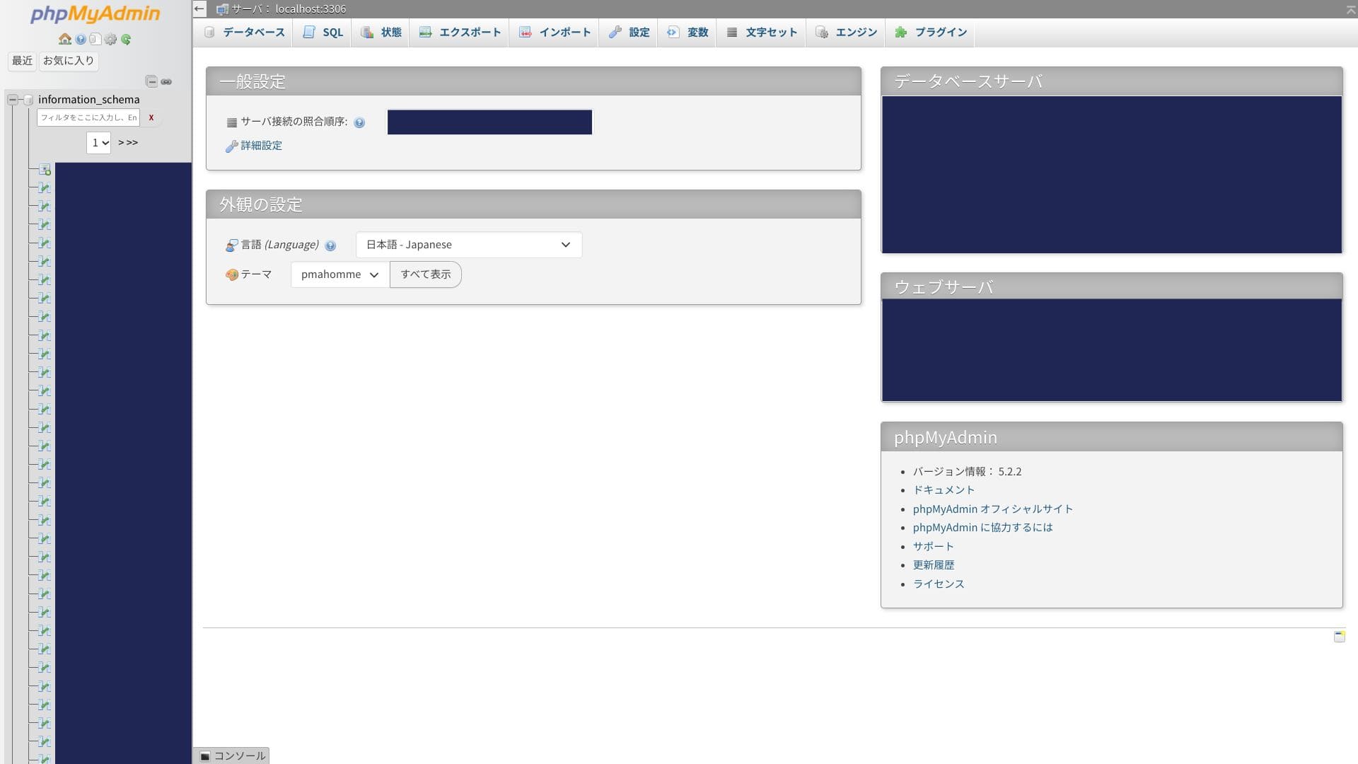Screen dimensions: 1358x764
Task: Open the エクスポート tab
Action: [x=460, y=33]
